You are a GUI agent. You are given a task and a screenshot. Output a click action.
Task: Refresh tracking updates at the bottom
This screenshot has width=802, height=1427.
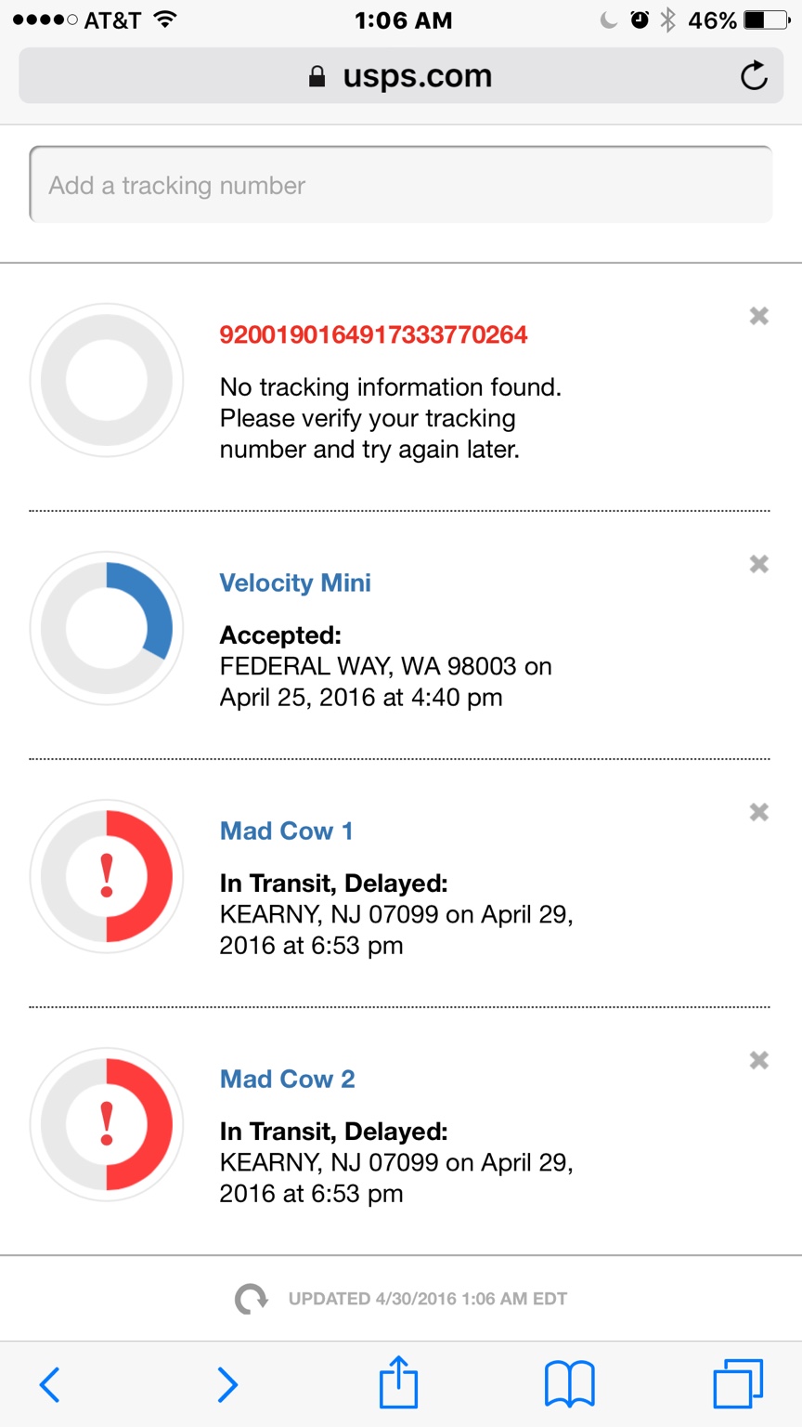(x=251, y=1299)
